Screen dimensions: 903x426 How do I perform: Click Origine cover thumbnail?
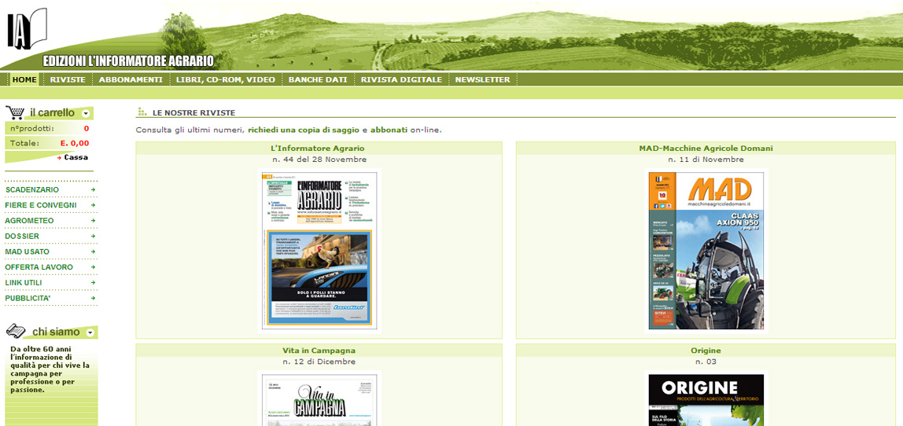tap(706, 398)
